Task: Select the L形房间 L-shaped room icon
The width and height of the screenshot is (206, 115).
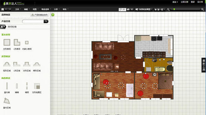Action: pyautogui.click(x=17, y=43)
